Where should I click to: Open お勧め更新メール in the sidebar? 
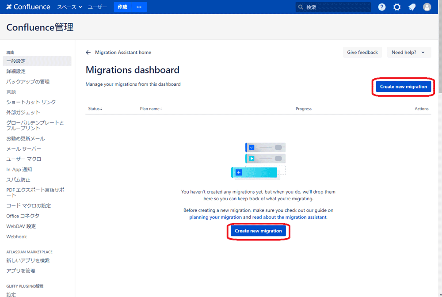(25, 139)
